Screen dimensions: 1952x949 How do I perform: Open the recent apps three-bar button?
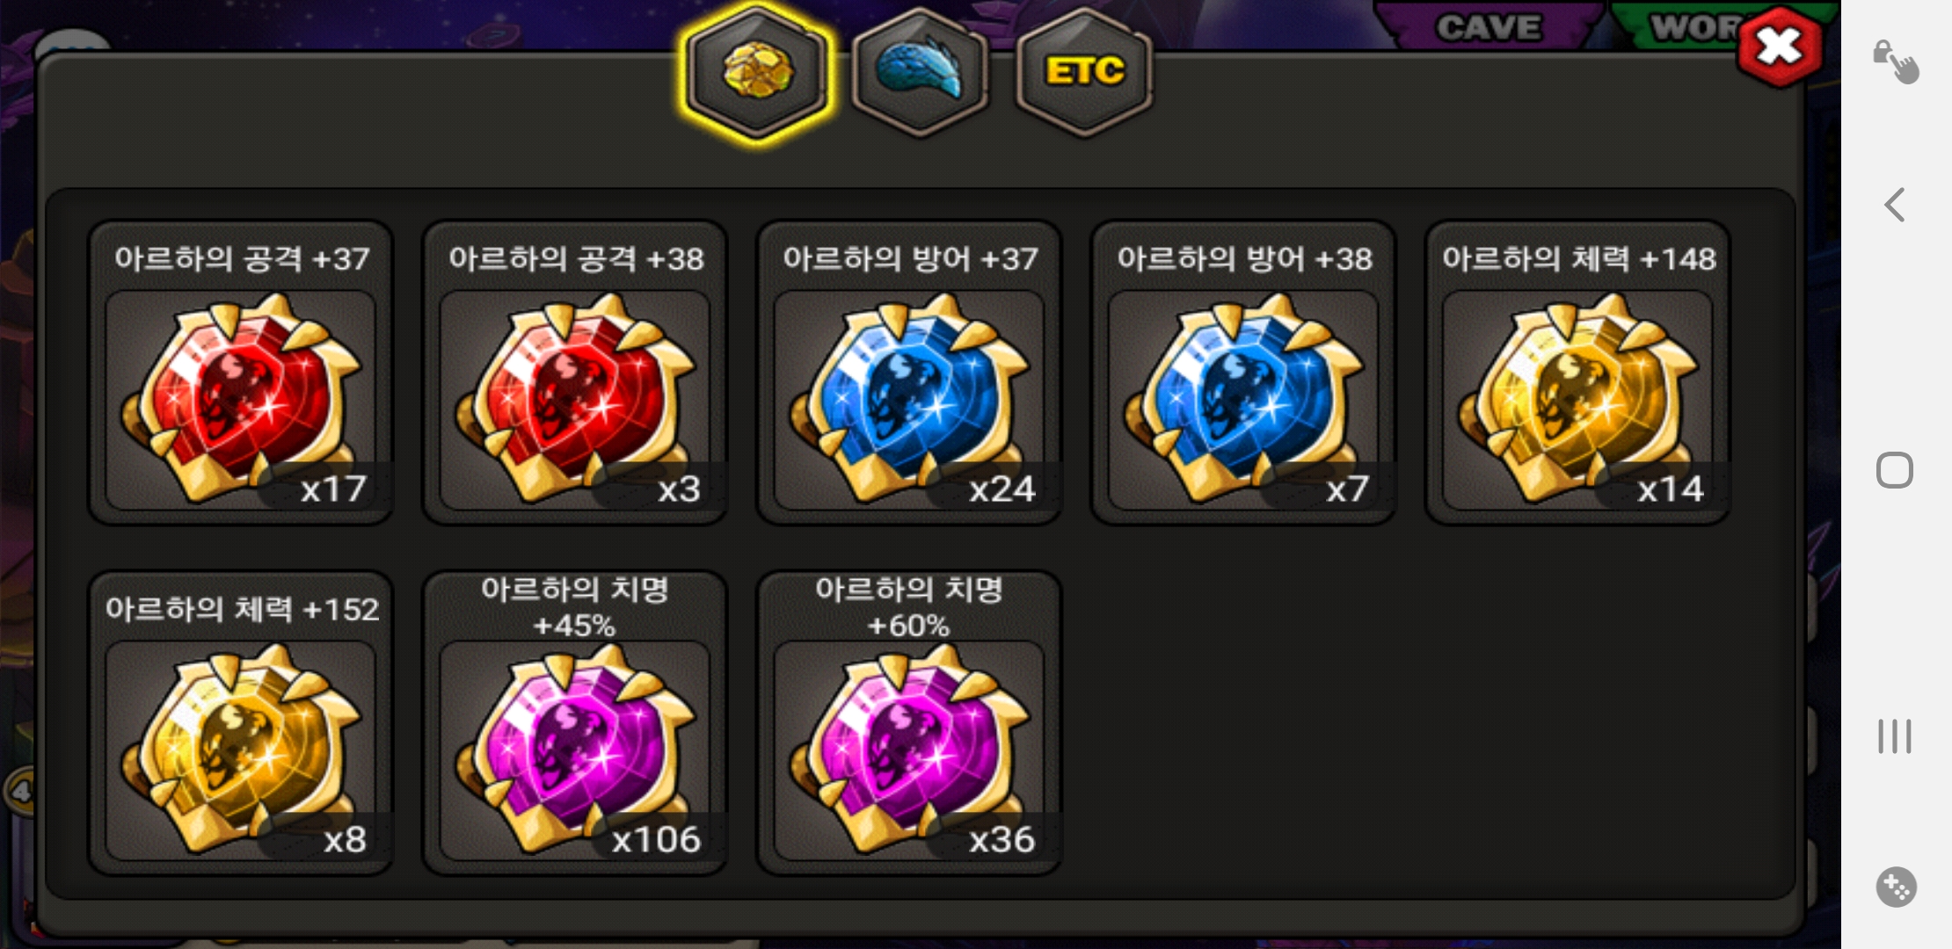(1895, 736)
